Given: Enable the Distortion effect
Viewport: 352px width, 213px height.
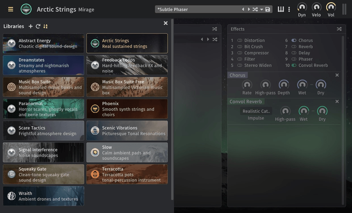Looking at the screenshot, I should pos(240,40).
